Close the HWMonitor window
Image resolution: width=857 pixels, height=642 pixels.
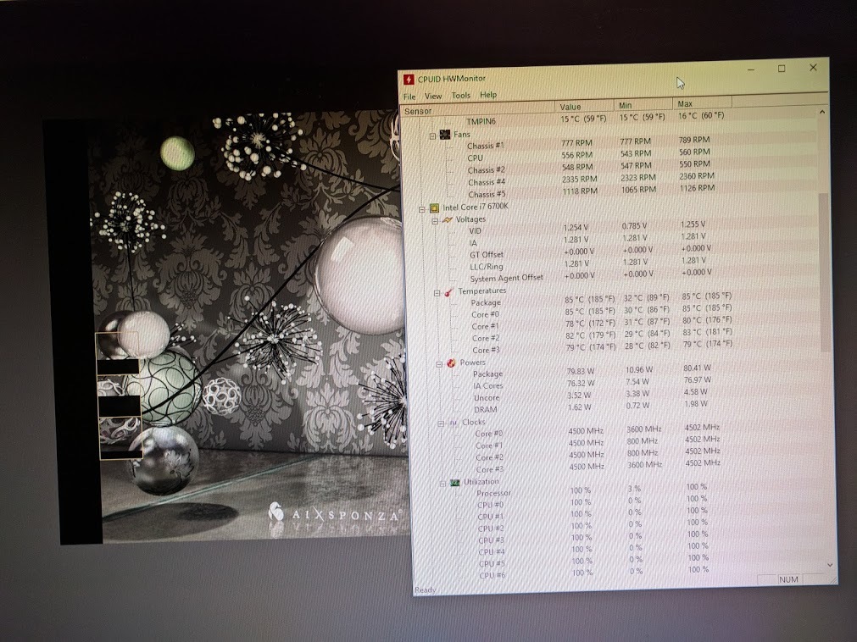click(813, 67)
